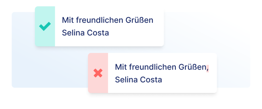Click the mint green panel of the correct card
This screenshot has height=109, width=262.
coord(45,26)
